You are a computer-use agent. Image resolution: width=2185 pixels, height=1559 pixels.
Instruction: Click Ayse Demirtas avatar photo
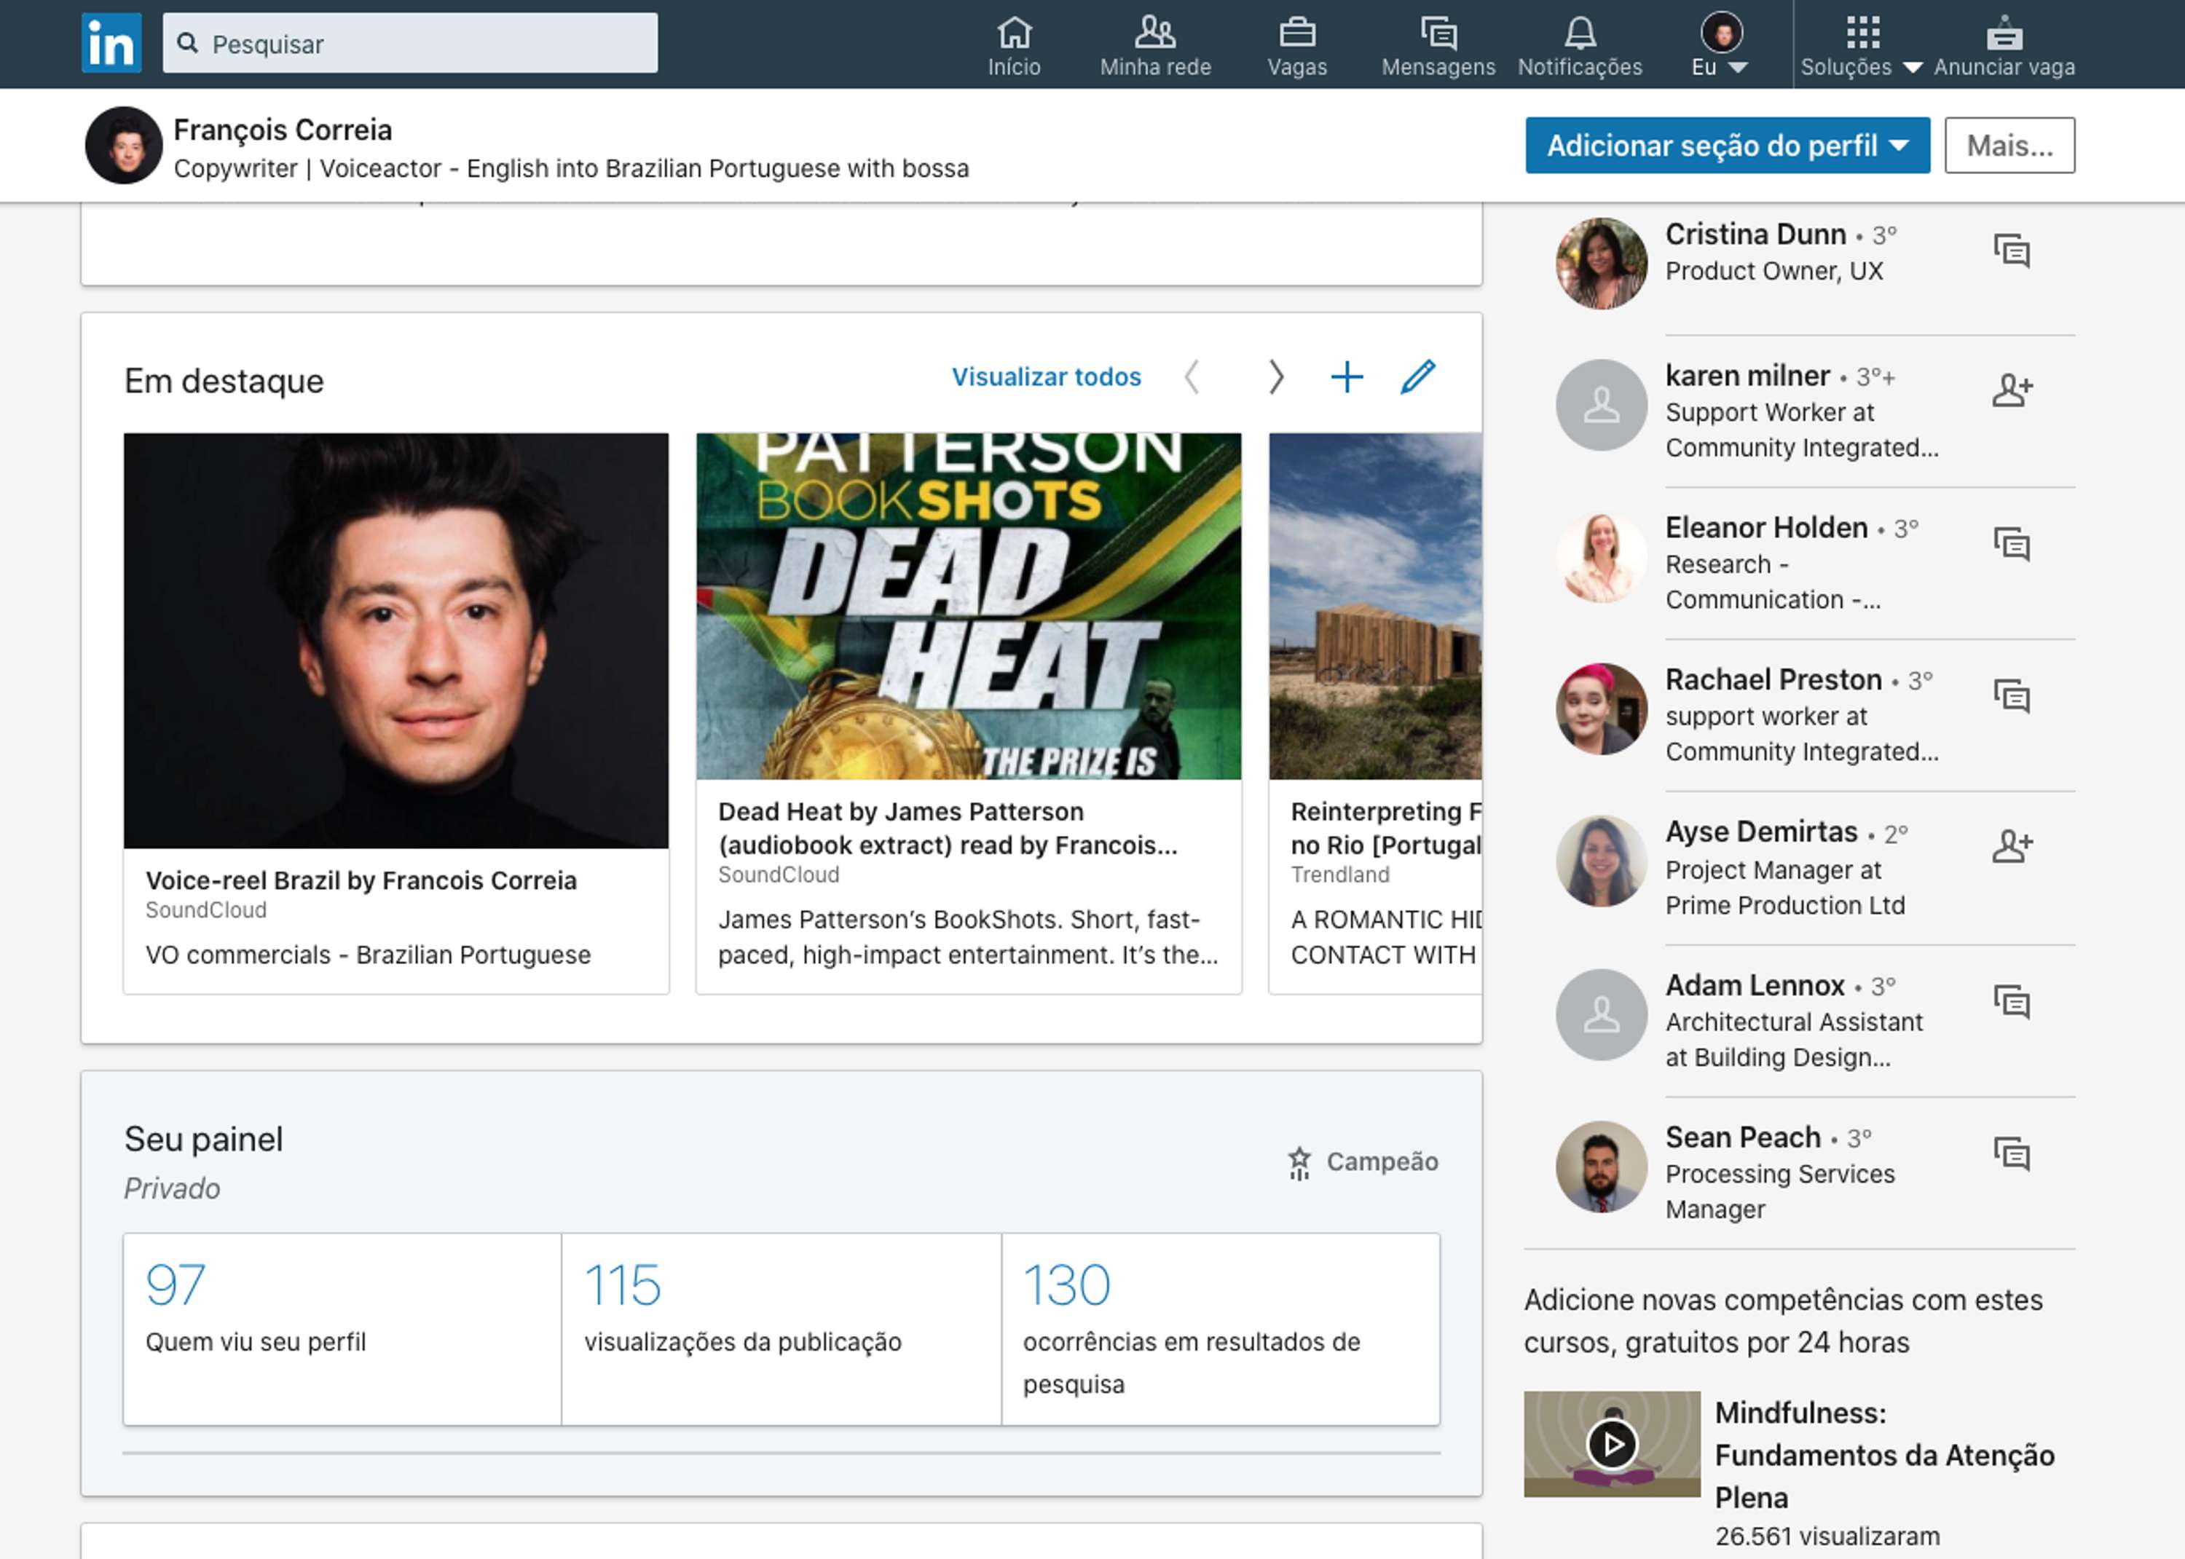(x=1602, y=861)
